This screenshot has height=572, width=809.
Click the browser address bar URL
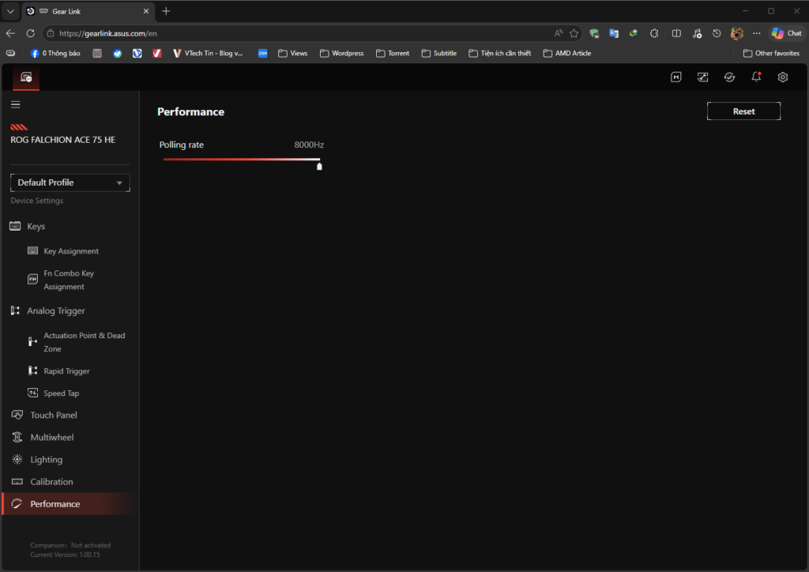(107, 33)
